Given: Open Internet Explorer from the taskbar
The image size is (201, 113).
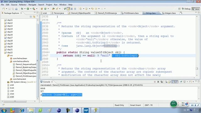Looking at the screenshot, I should click(22, 110).
